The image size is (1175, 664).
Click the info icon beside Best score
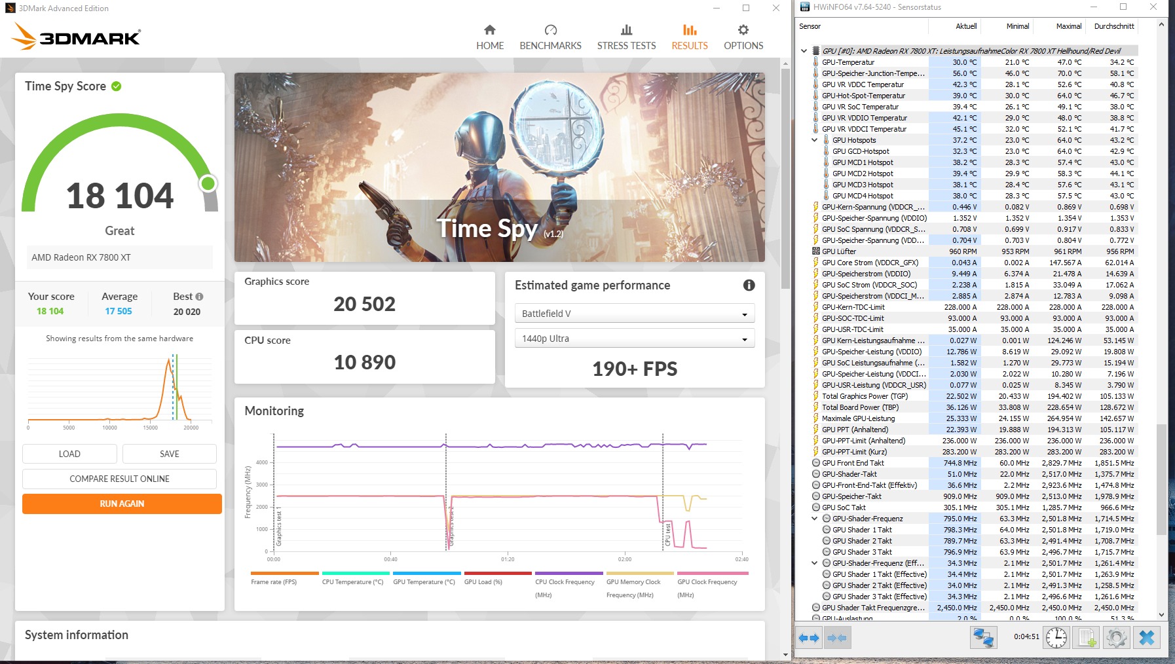(x=199, y=297)
